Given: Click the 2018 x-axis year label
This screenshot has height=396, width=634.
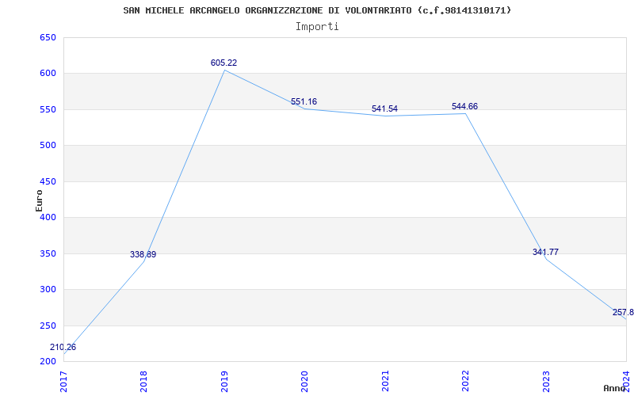Looking at the screenshot, I should click(144, 381).
